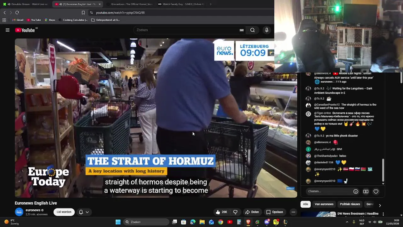Open the euronews channel avatar

[x=19, y=212]
